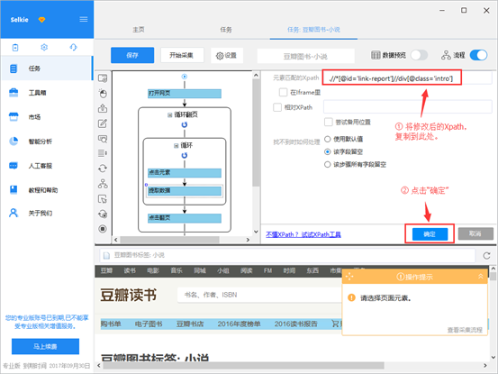This screenshot has height=374, width=498.
Task: Click the clipboard icon under the sidebar header
Action: (15, 48)
